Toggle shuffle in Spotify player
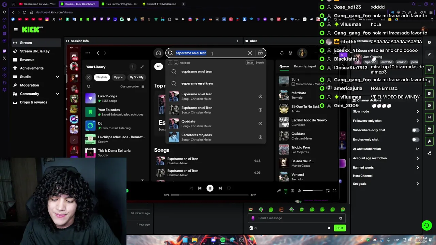The width and height of the screenshot is (436, 245). [191, 188]
